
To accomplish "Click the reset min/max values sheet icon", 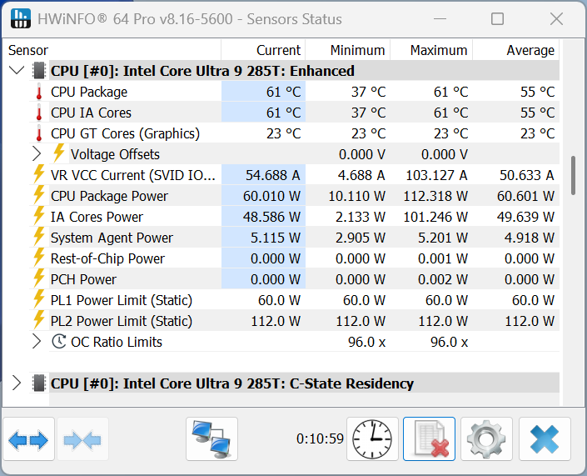I will pyautogui.click(x=429, y=438).
